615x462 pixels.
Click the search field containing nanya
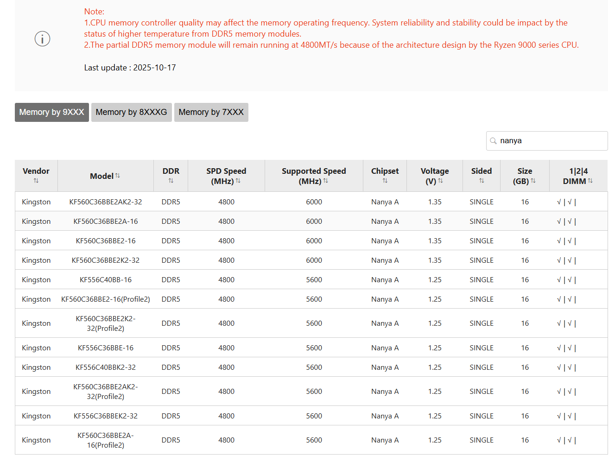[547, 141]
